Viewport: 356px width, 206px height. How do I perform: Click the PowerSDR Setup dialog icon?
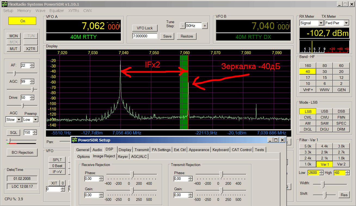tap(74, 140)
